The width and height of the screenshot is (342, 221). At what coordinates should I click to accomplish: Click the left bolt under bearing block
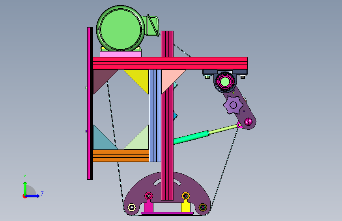(x=207, y=77)
